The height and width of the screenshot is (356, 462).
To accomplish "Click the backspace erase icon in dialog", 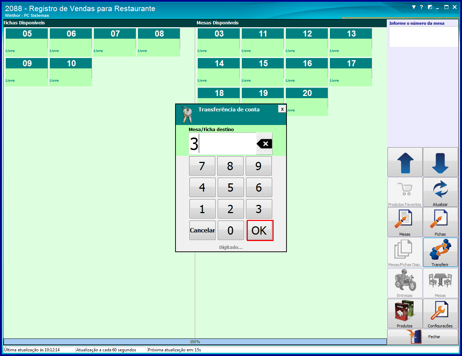I will click(264, 144).
